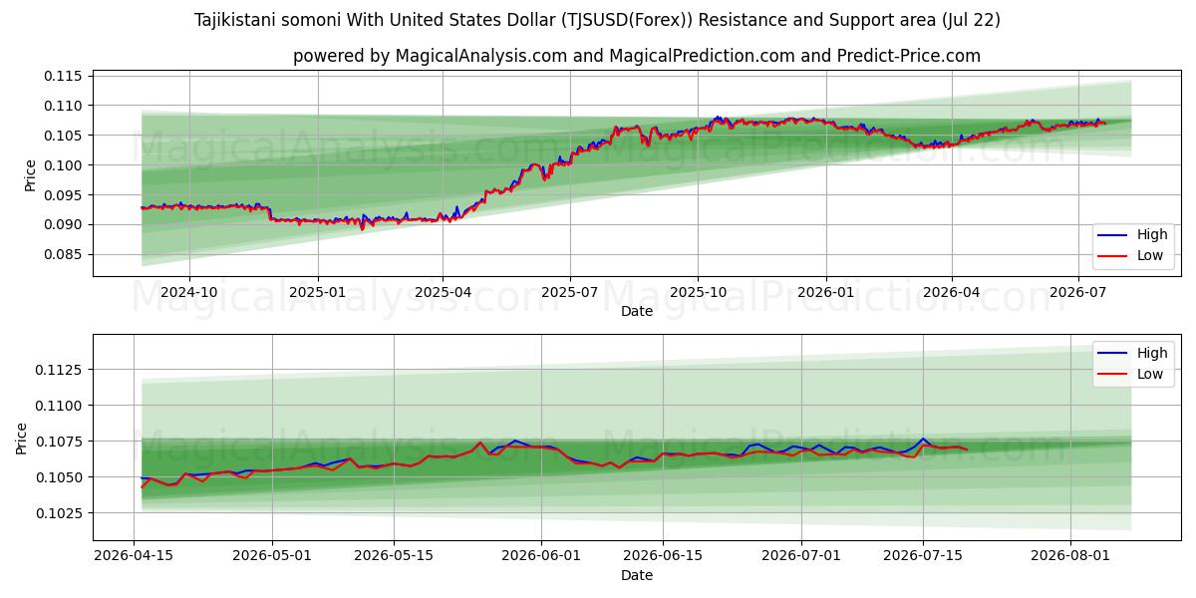
Task: Click the 0.1050 y-axis tick label
Action: point(59,477)
